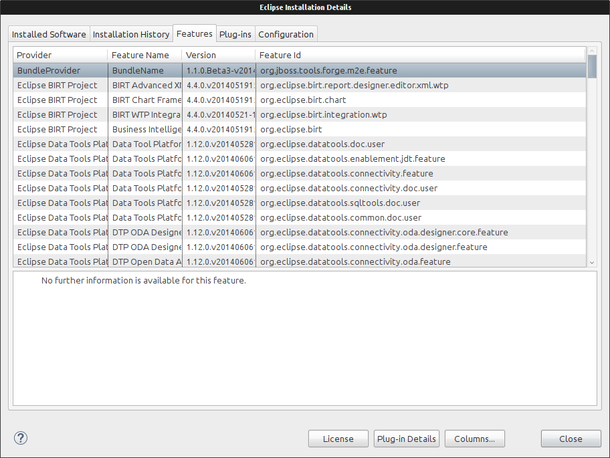Screen dimensions: 610x458
Task: Click the scroll down arrow of the table
Action: (x=592, y=263)
